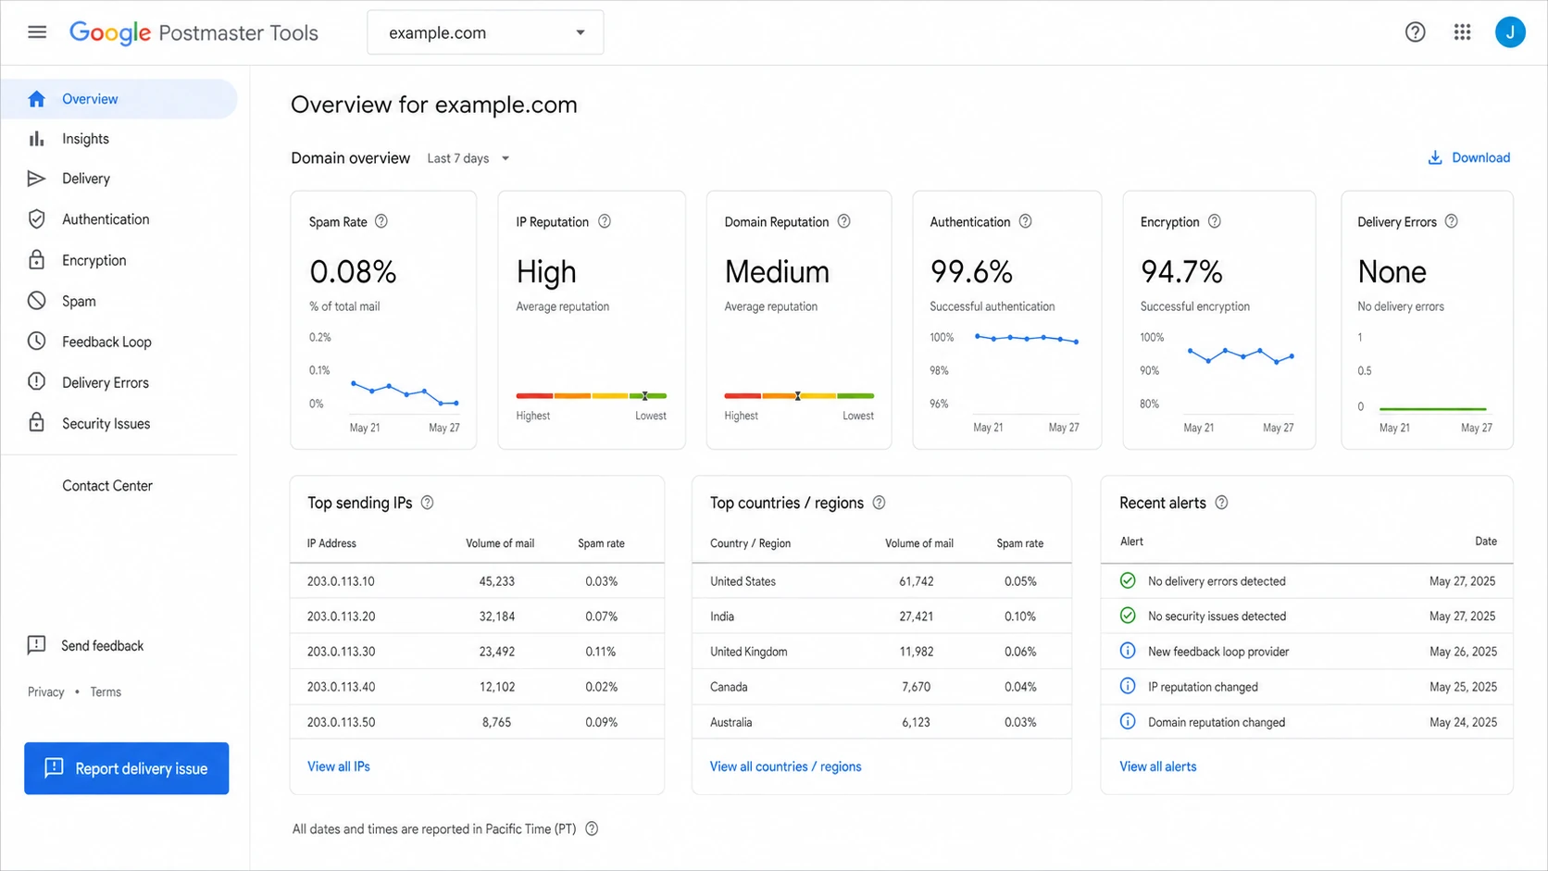The image size is (1548, 871).
Task: Show help for IP Reputation card
Action: (605, 222)
